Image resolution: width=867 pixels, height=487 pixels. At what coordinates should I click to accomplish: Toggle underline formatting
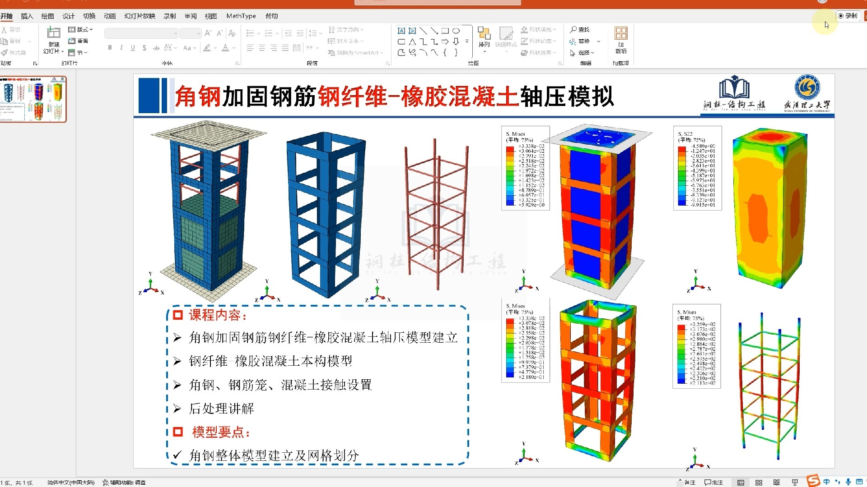(132, 47)
